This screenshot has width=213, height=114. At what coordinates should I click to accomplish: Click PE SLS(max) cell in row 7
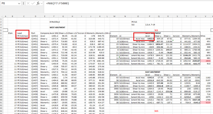(23, 36)
